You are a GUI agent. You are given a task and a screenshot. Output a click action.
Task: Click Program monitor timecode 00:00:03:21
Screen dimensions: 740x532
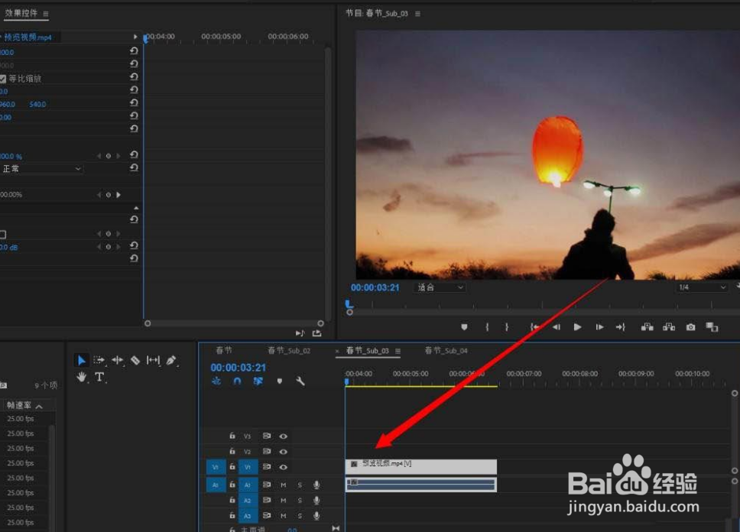click(x=375, y=287)
